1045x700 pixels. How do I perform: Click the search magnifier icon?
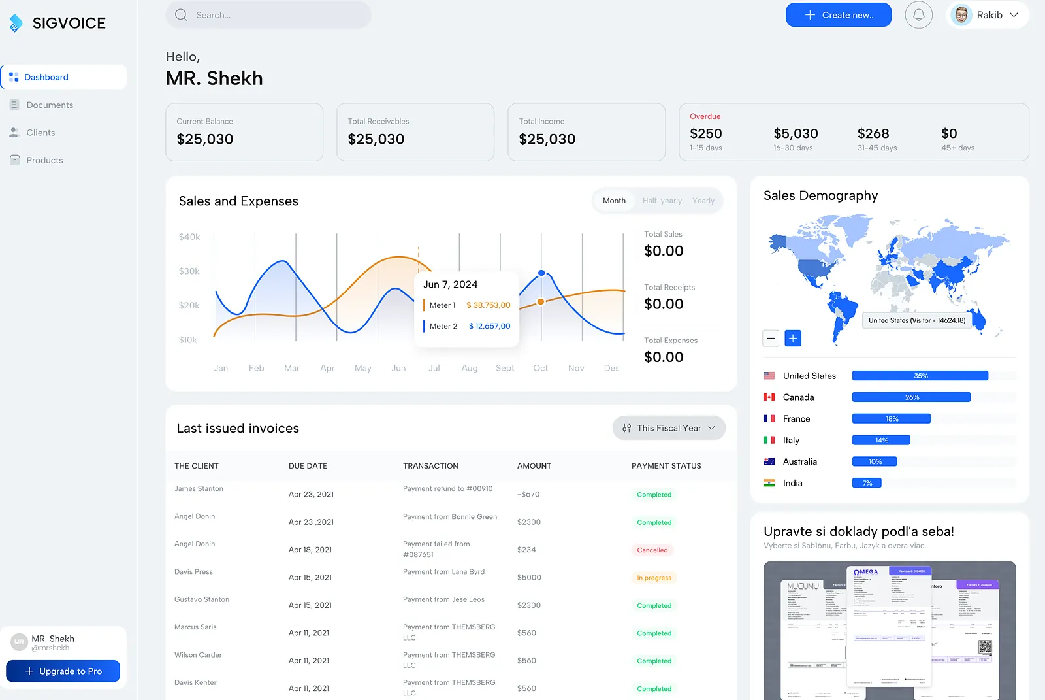pyautogui.click(x=181, y=15)
